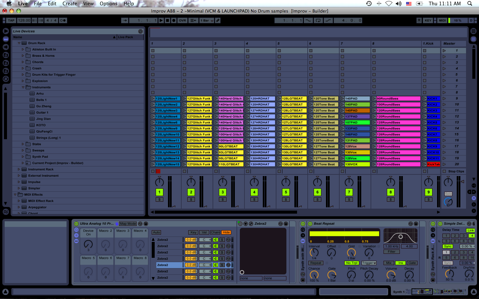
Task: Select the Draw Mode pencil icon
Action: point(218,20)
